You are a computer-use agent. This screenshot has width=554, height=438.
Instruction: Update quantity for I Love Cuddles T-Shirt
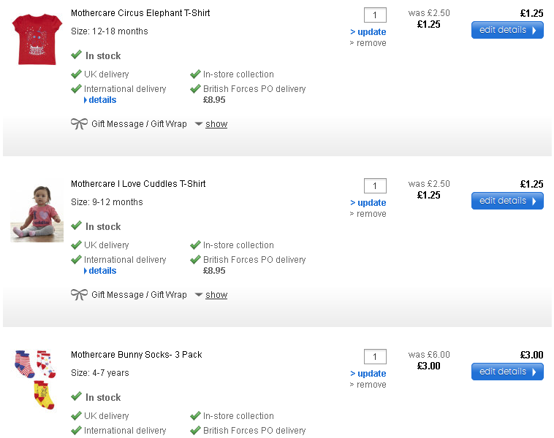tap(368, 203)
